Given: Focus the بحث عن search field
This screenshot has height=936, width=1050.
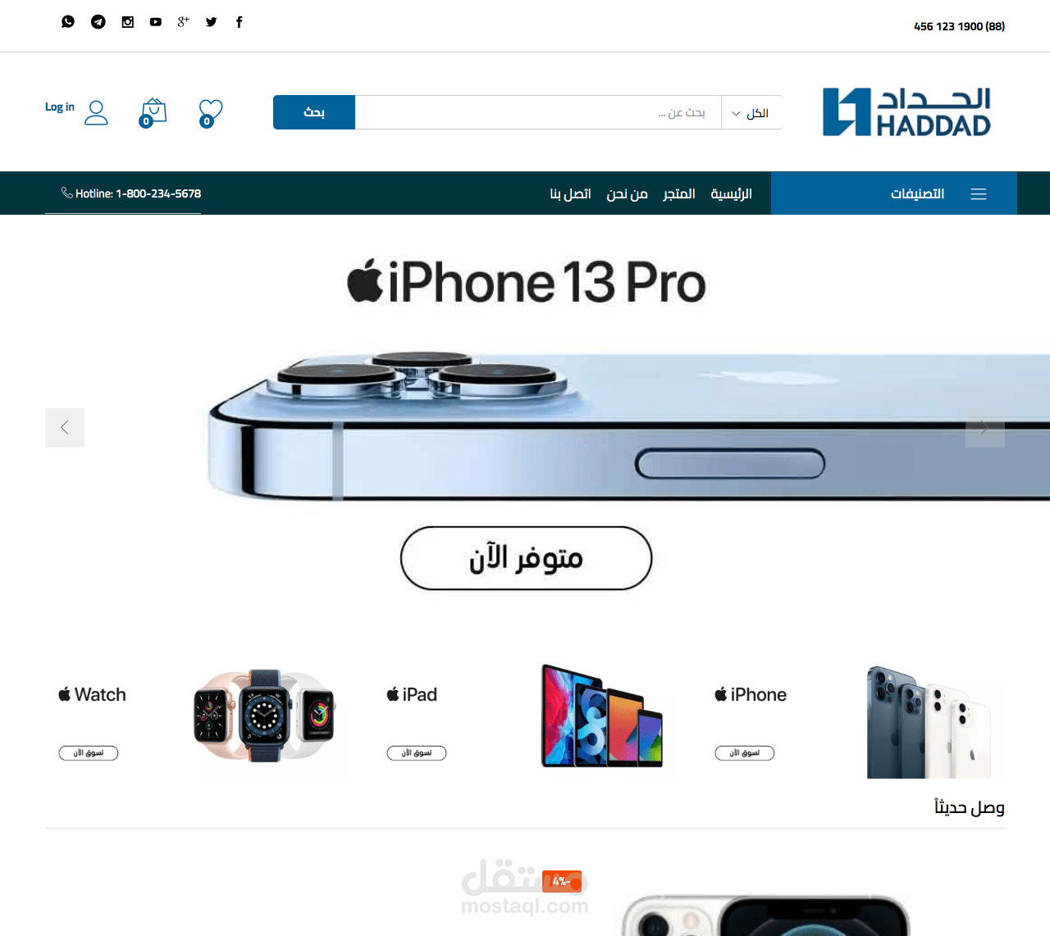Looking at the screenshot, I should pyautogui.click(x=538, y=113).
